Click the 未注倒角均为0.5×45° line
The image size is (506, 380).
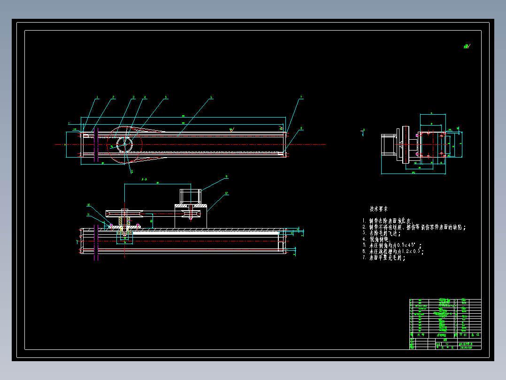(x=392, y=245)
